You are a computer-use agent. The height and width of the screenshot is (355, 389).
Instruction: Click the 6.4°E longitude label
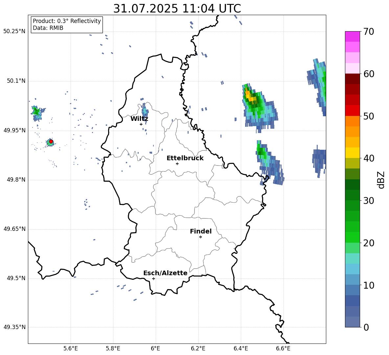(240, 348)
